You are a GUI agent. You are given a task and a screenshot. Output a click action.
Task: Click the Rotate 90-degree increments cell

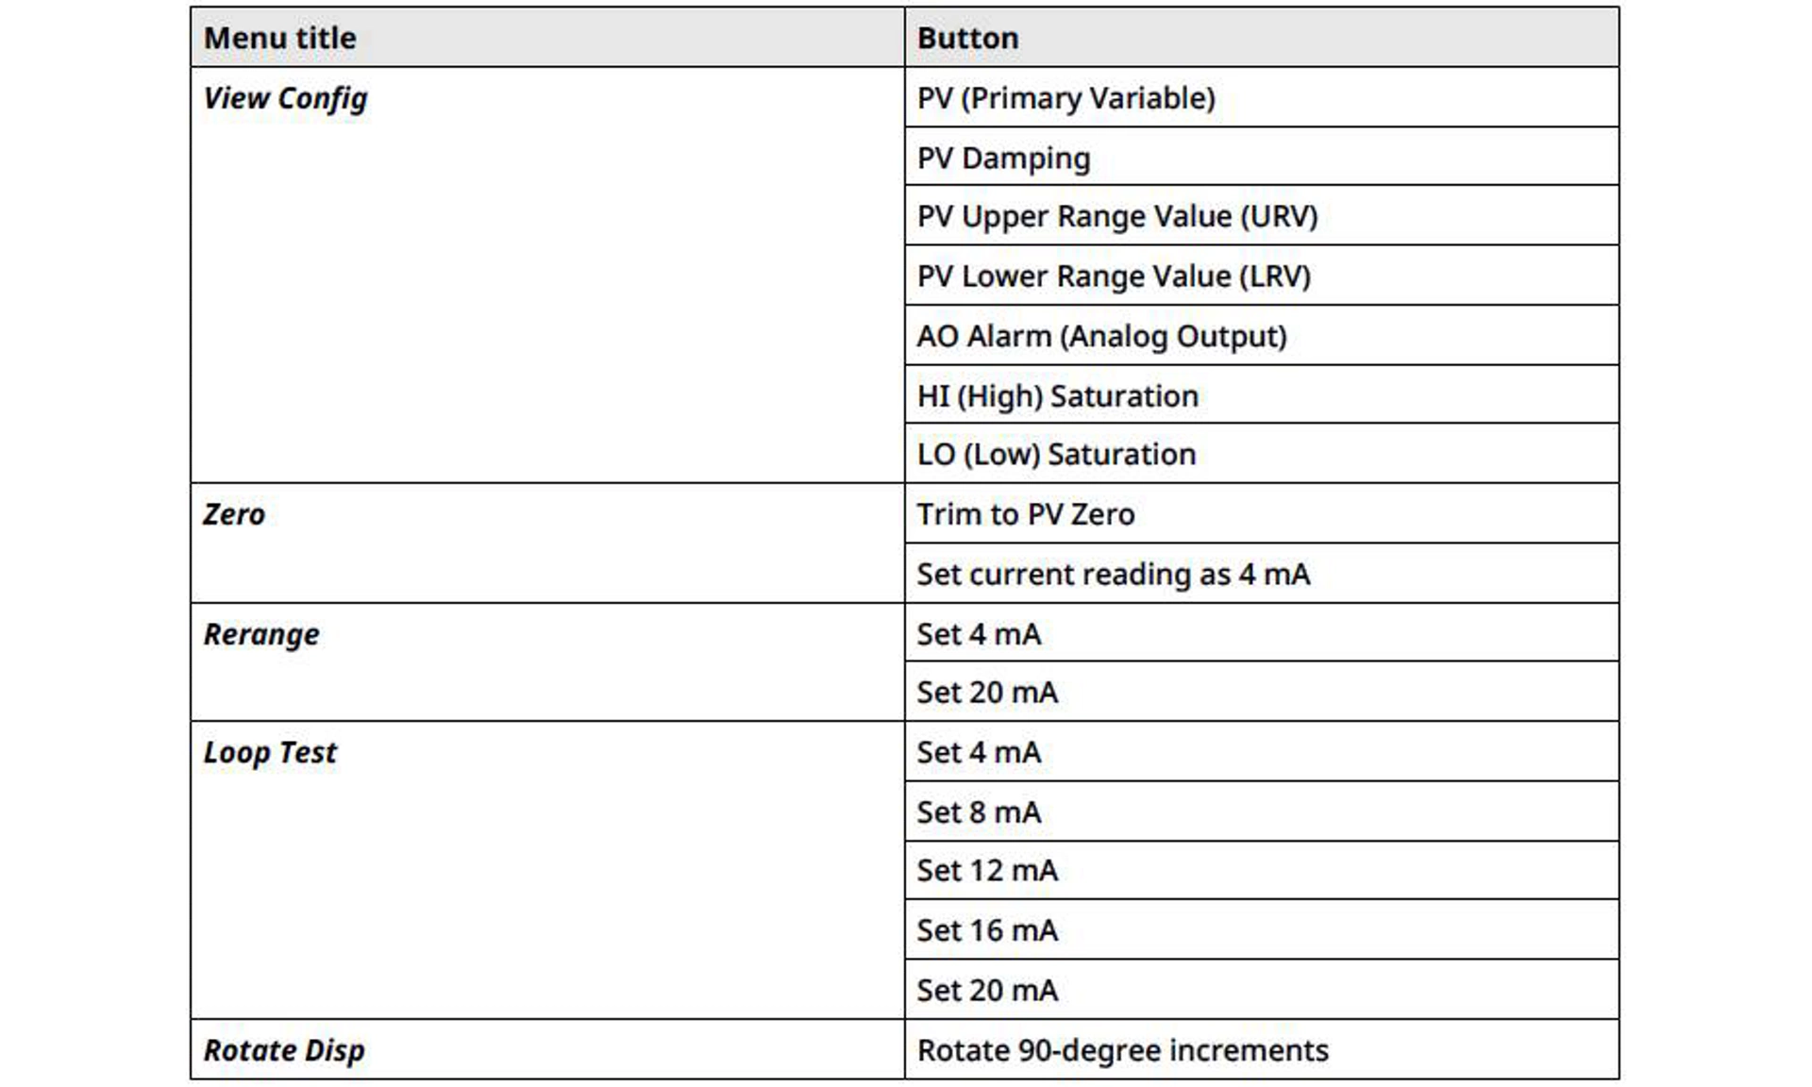coord(1262,1049)
